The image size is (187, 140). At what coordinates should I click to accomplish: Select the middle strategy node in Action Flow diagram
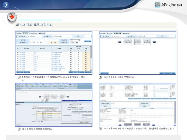click(x=138, y=42)
